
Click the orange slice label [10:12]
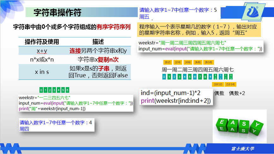coord(218,84)
